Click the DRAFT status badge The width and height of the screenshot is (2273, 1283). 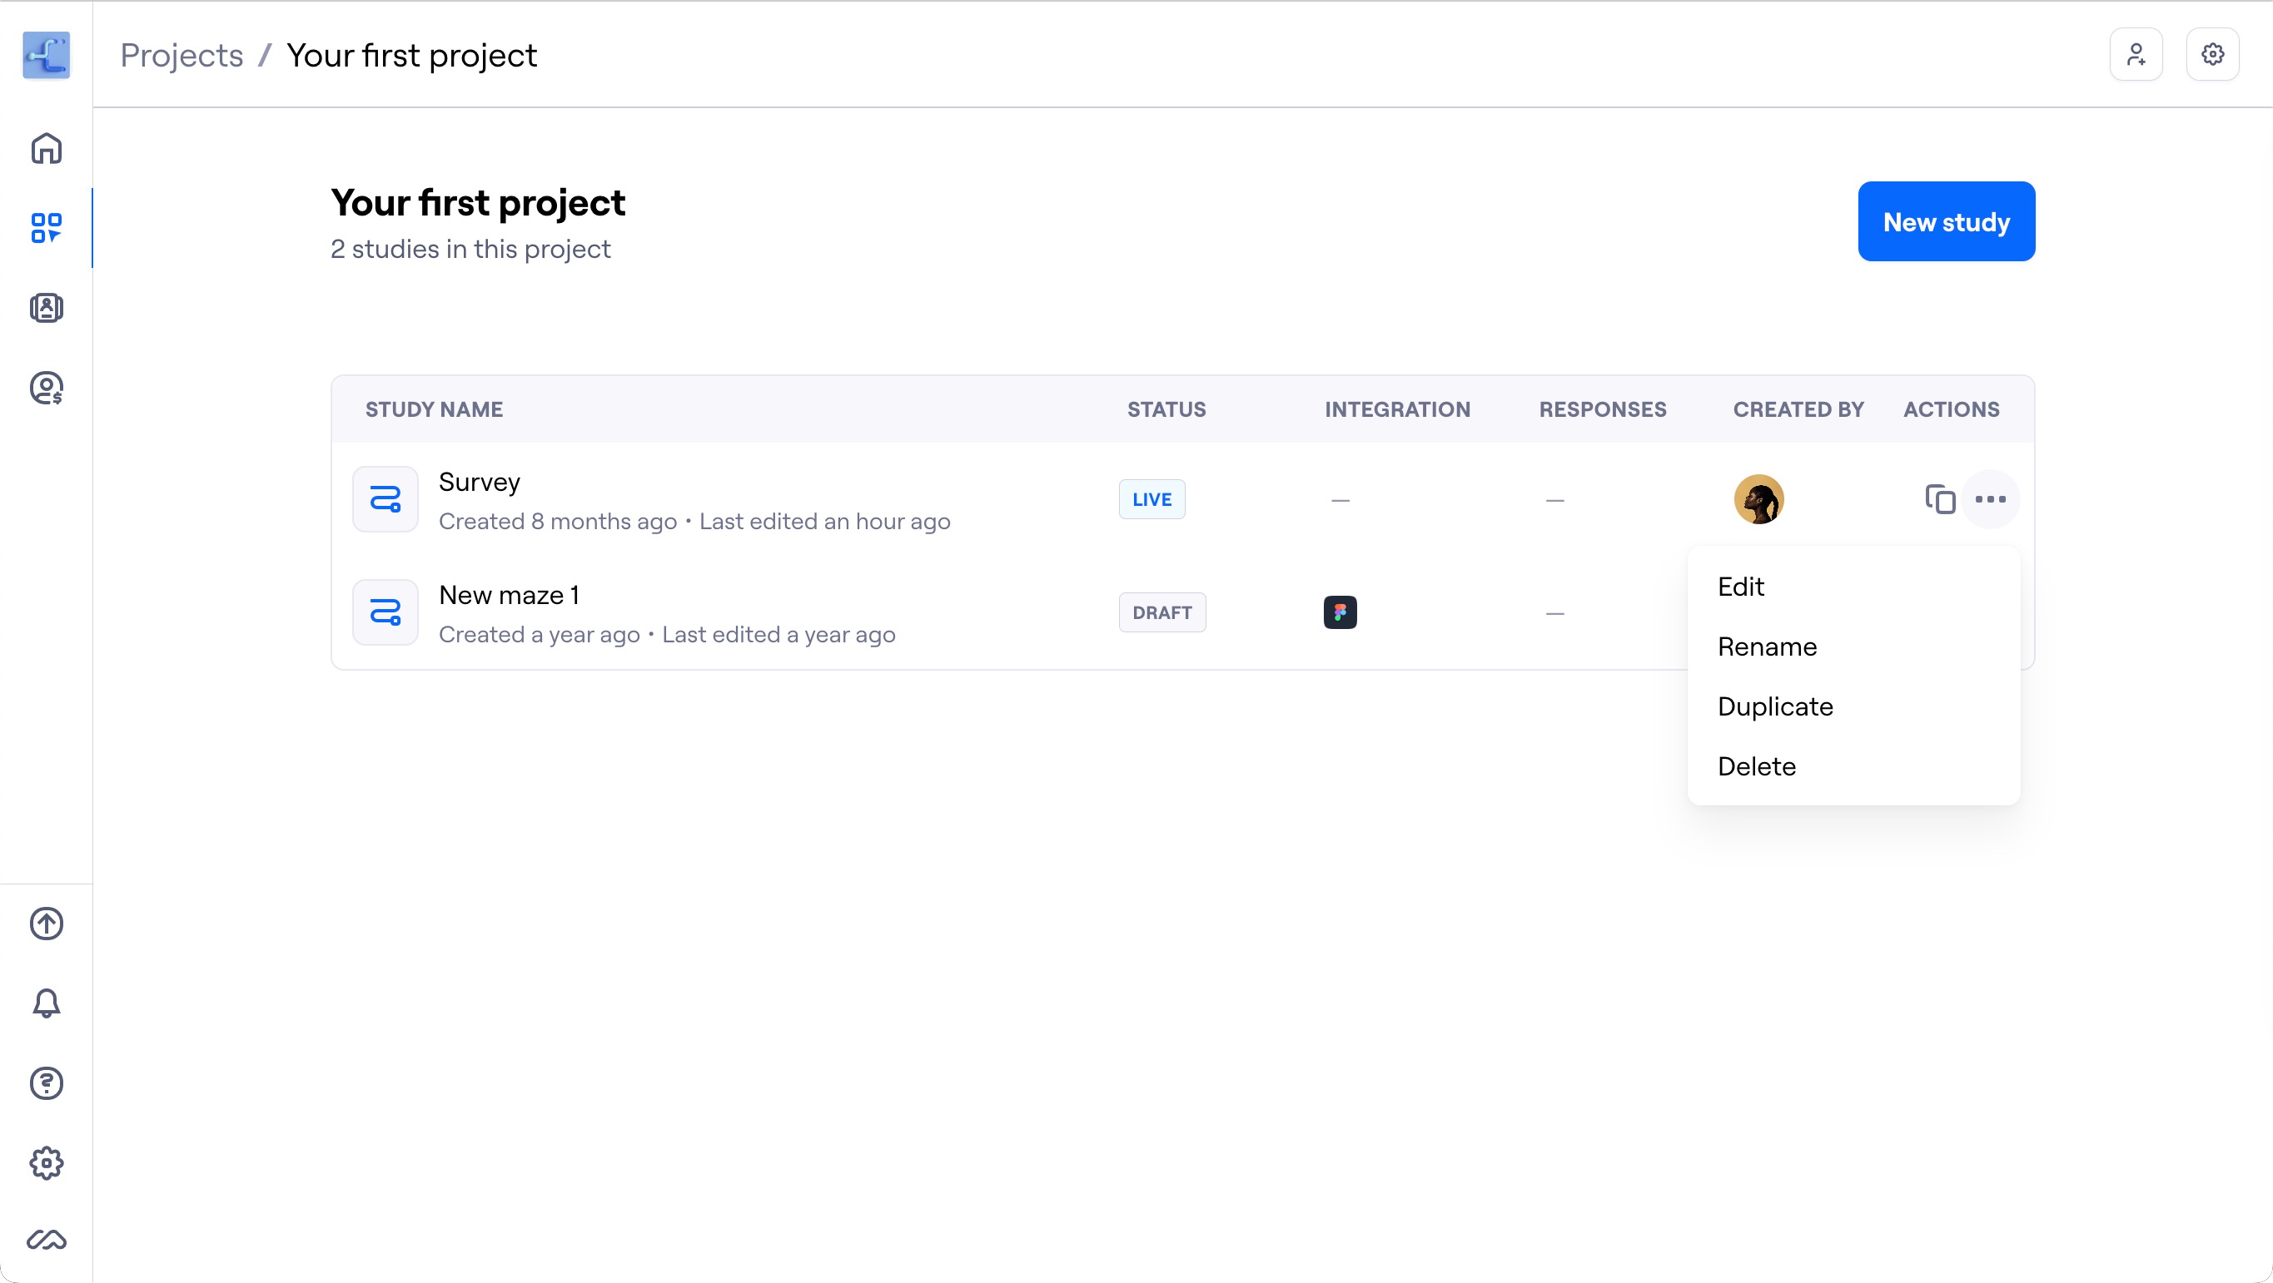click(x=1162, y=612)
